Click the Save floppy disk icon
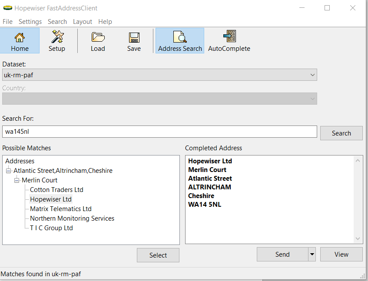 [x=134, y=41]
